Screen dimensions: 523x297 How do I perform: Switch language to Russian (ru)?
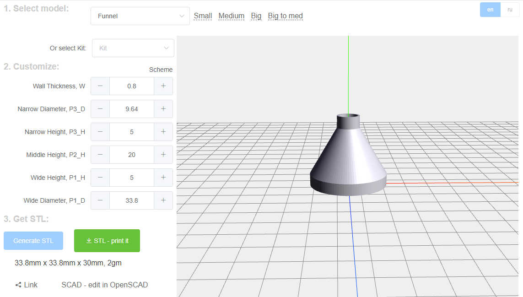click(x=510, y=10)
